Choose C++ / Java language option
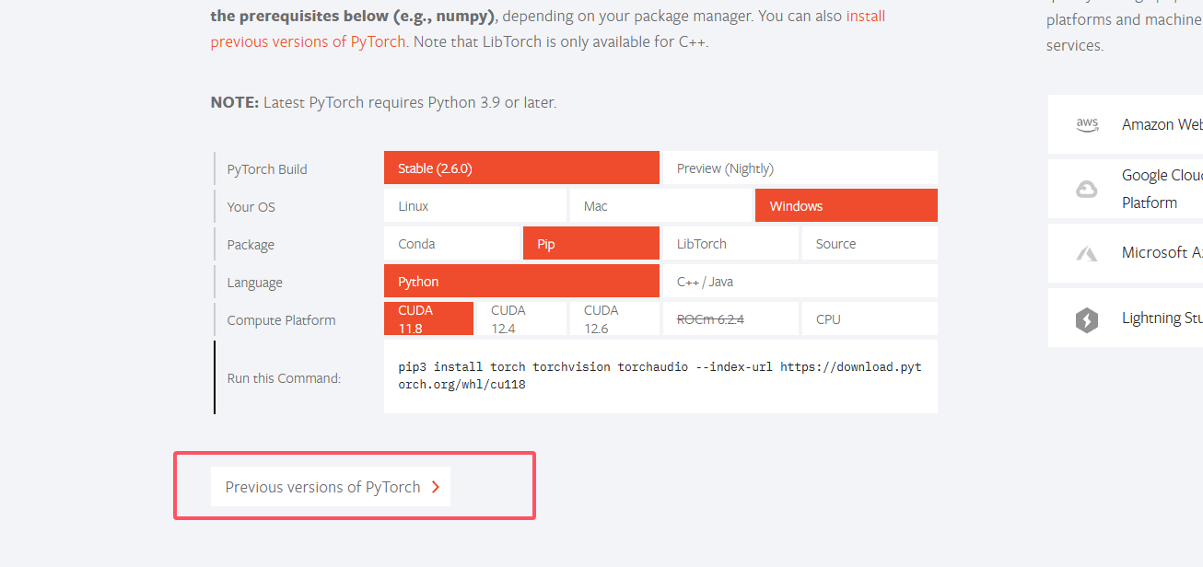This screenshot has width=1203, height=567. [800, 281]
